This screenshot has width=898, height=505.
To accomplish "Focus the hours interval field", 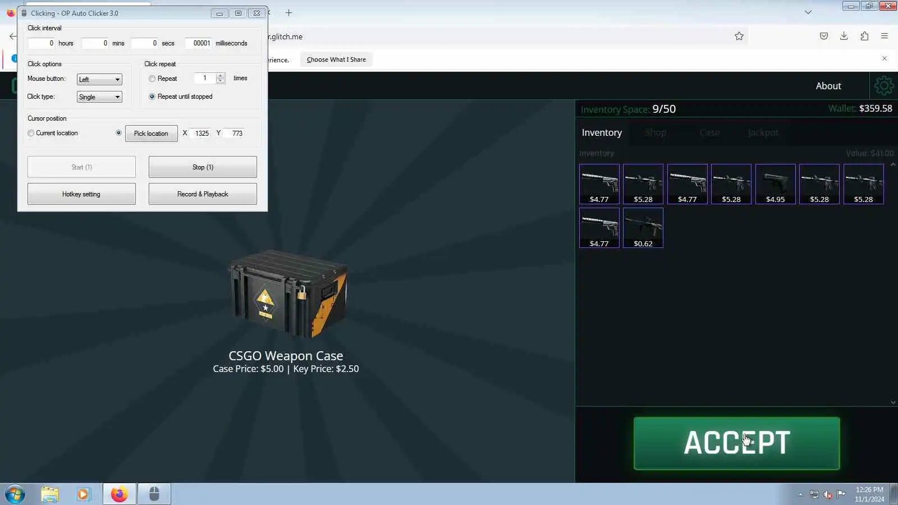I will click(x=42, y=43).
